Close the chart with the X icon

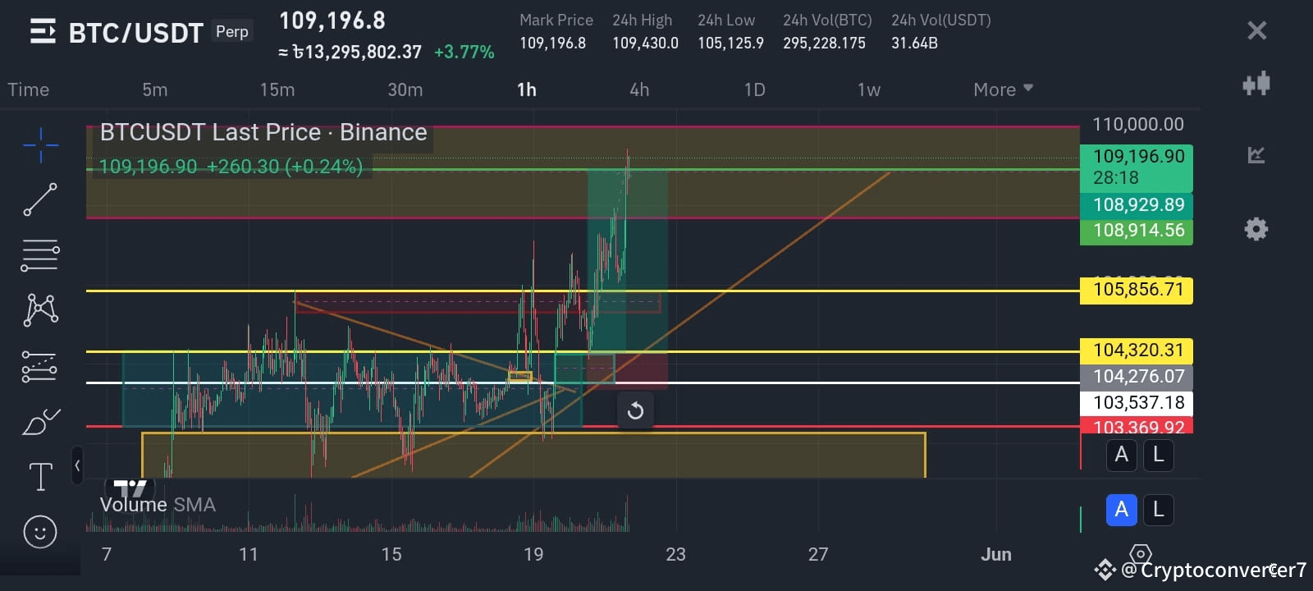1256,31
